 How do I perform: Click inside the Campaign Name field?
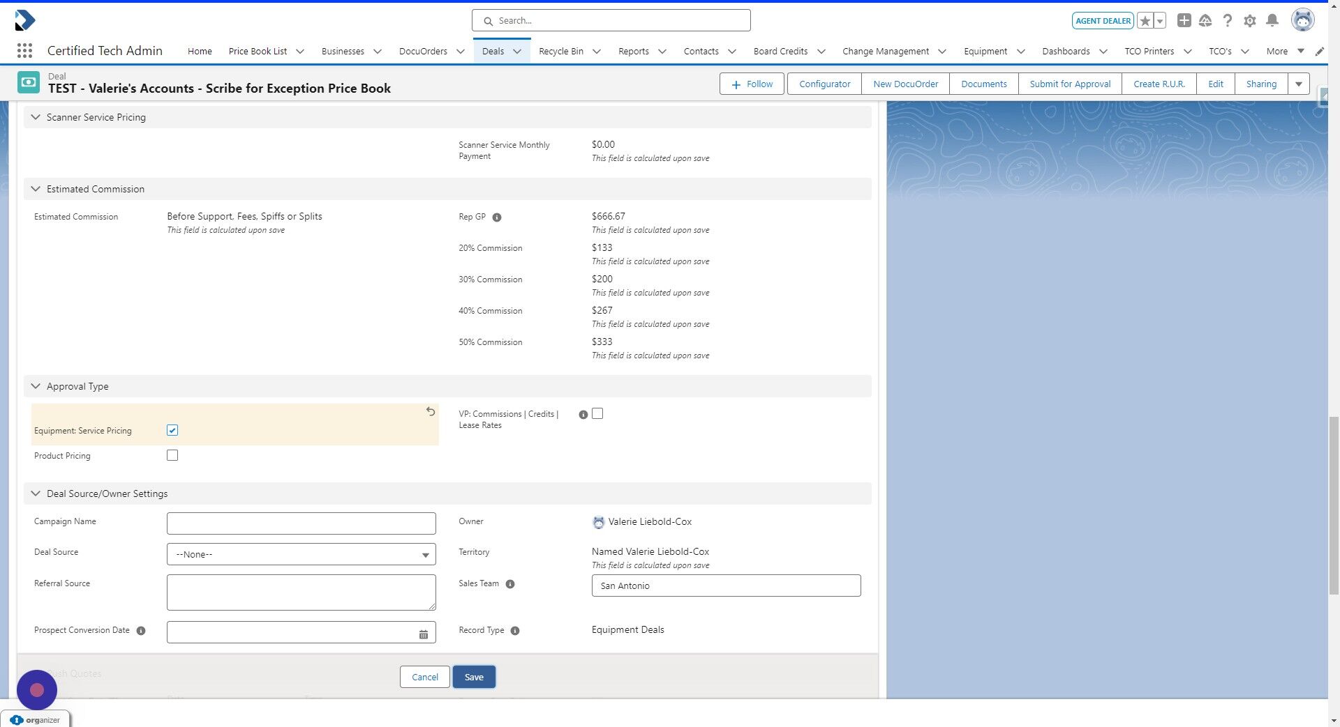click(301, 523)
